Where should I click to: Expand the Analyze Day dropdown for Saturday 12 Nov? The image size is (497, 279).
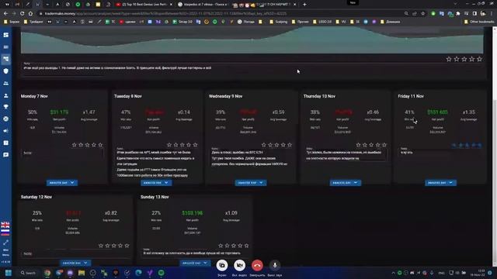tap(75, 263)
